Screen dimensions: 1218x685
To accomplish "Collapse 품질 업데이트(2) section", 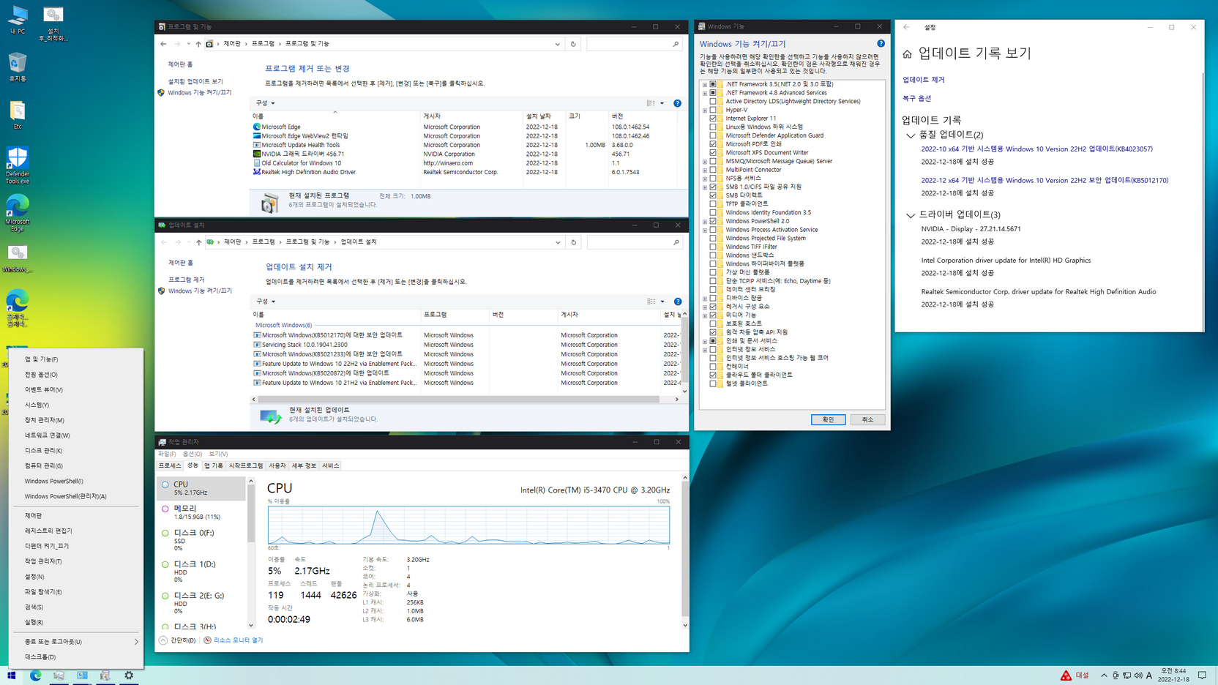I will pos(911,135).
